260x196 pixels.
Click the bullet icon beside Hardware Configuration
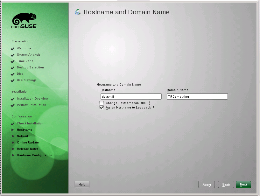(13, 155)
